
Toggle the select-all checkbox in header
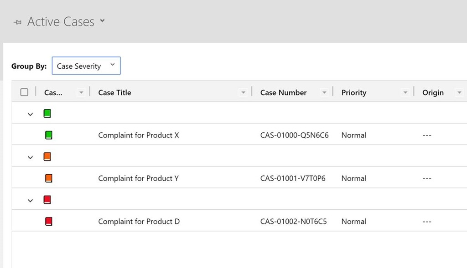click(x=25, y=92)
